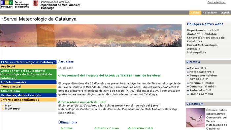Open the Climatologia menu item

coord(28,91)
